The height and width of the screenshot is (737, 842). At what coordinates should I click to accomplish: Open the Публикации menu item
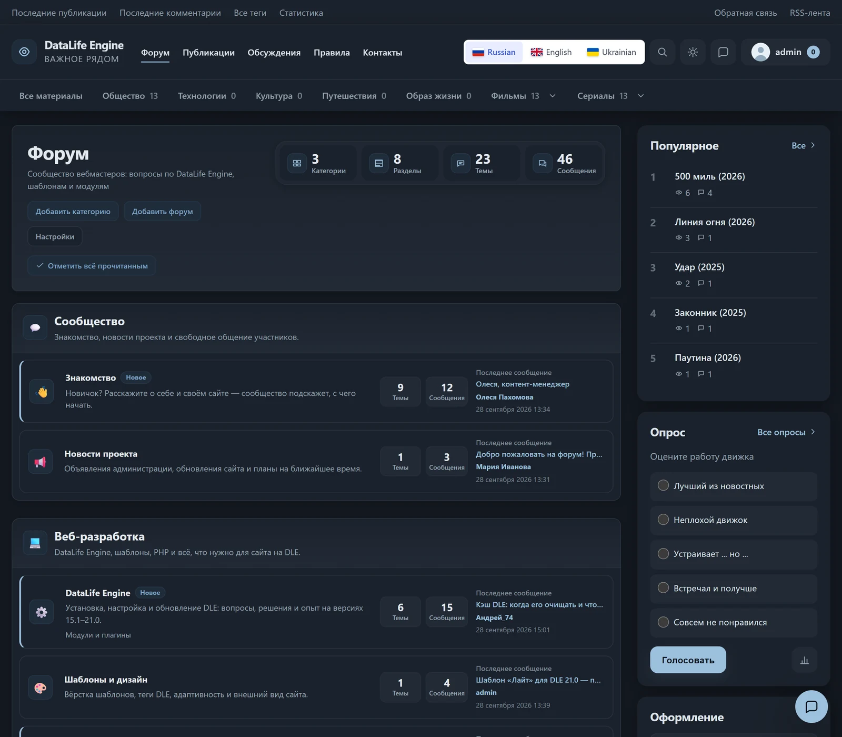click(x=208, y=53)
